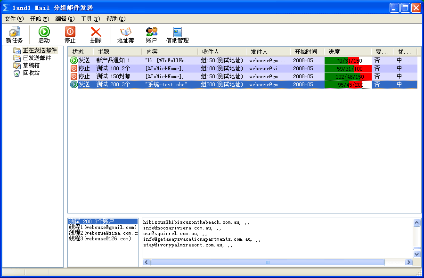Select 测试 200 3个账户 in thread list
Viewport: 424px width, 278px height.
click(103, 221)
